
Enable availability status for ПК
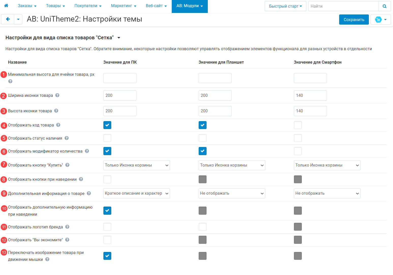coord(107,138)
